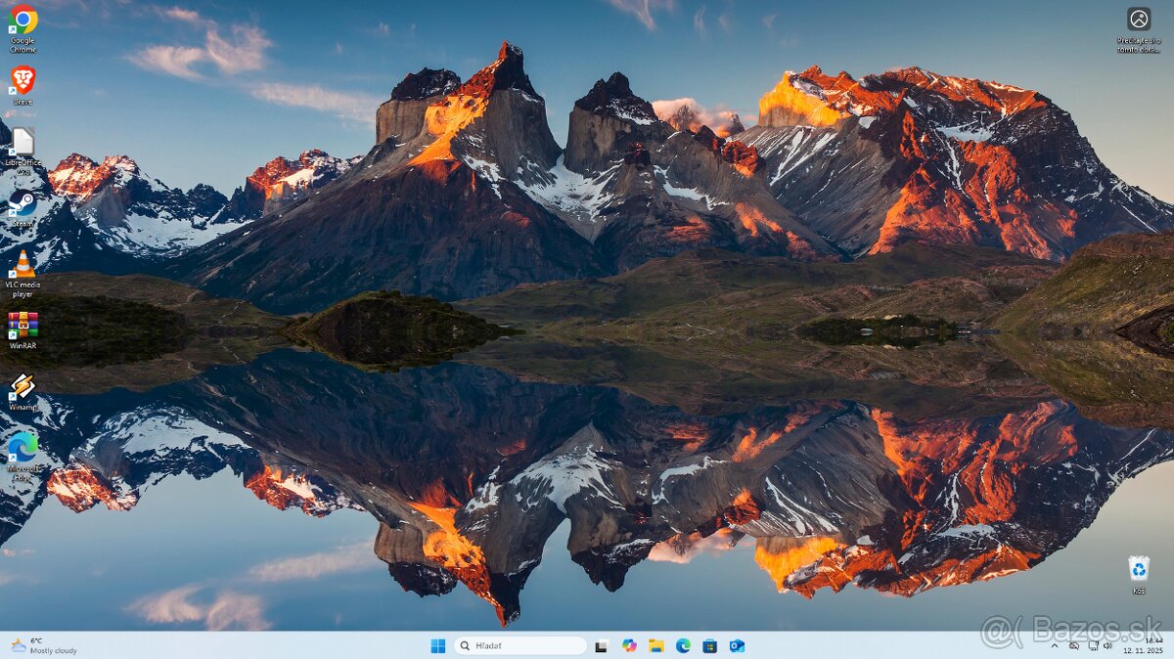Image resolution: width=1174 pixels, height=659 pixels.
Task: Expand the hidden system tray icons chevron
Action: (1055, 646)
